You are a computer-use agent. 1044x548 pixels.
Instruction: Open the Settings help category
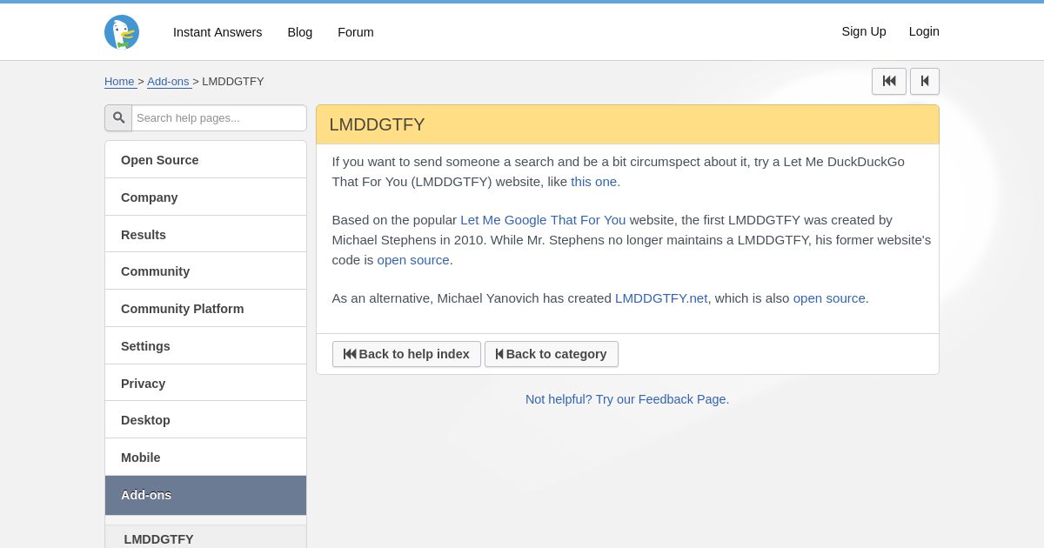tap(205, 346)
